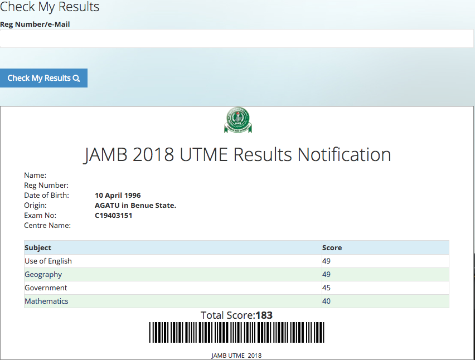Select exam number 'C19403151'
This screenshot has width=475, height=360.
click(114, 215)
